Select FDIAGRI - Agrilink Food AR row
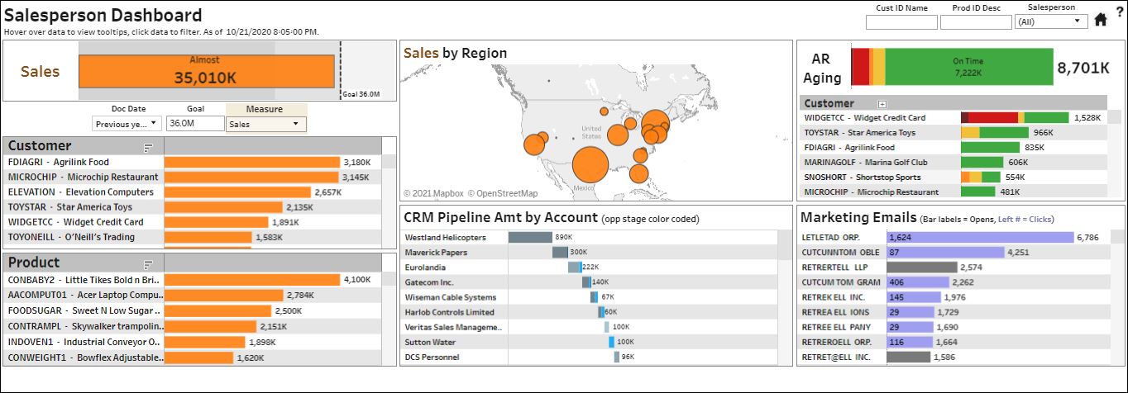The height and width of the screenshot is (393, 1128). click(x=954, y=147)
